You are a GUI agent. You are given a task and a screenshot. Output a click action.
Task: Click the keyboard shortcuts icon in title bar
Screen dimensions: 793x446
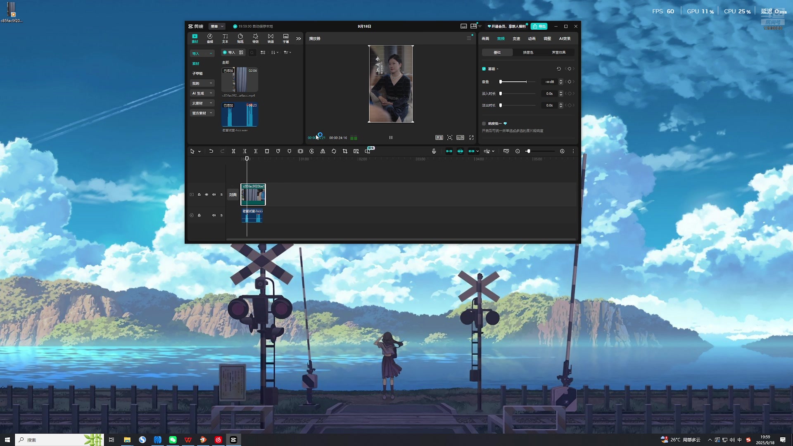point(463,26)
